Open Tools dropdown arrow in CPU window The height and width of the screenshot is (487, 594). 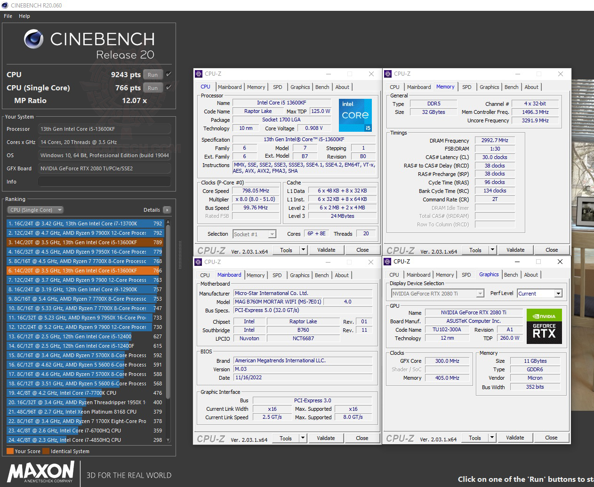point(304,250)
